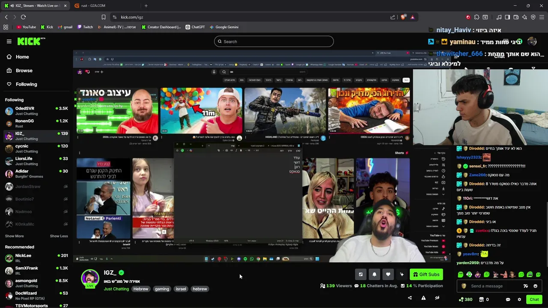The image size is (548, 308).
Task: Open offline JordanStraw channel
Action: (36, 187)
